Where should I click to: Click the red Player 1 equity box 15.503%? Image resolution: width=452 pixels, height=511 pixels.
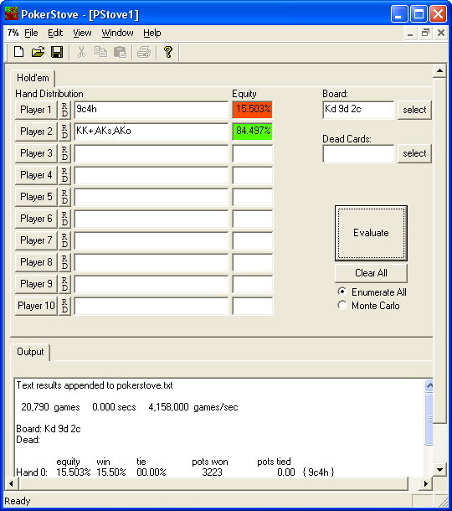253,110
